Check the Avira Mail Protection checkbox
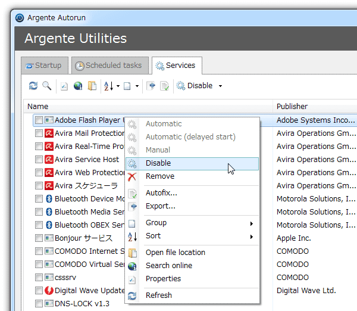This screenshot has width=357, height=311. click(x=39, y=133)
